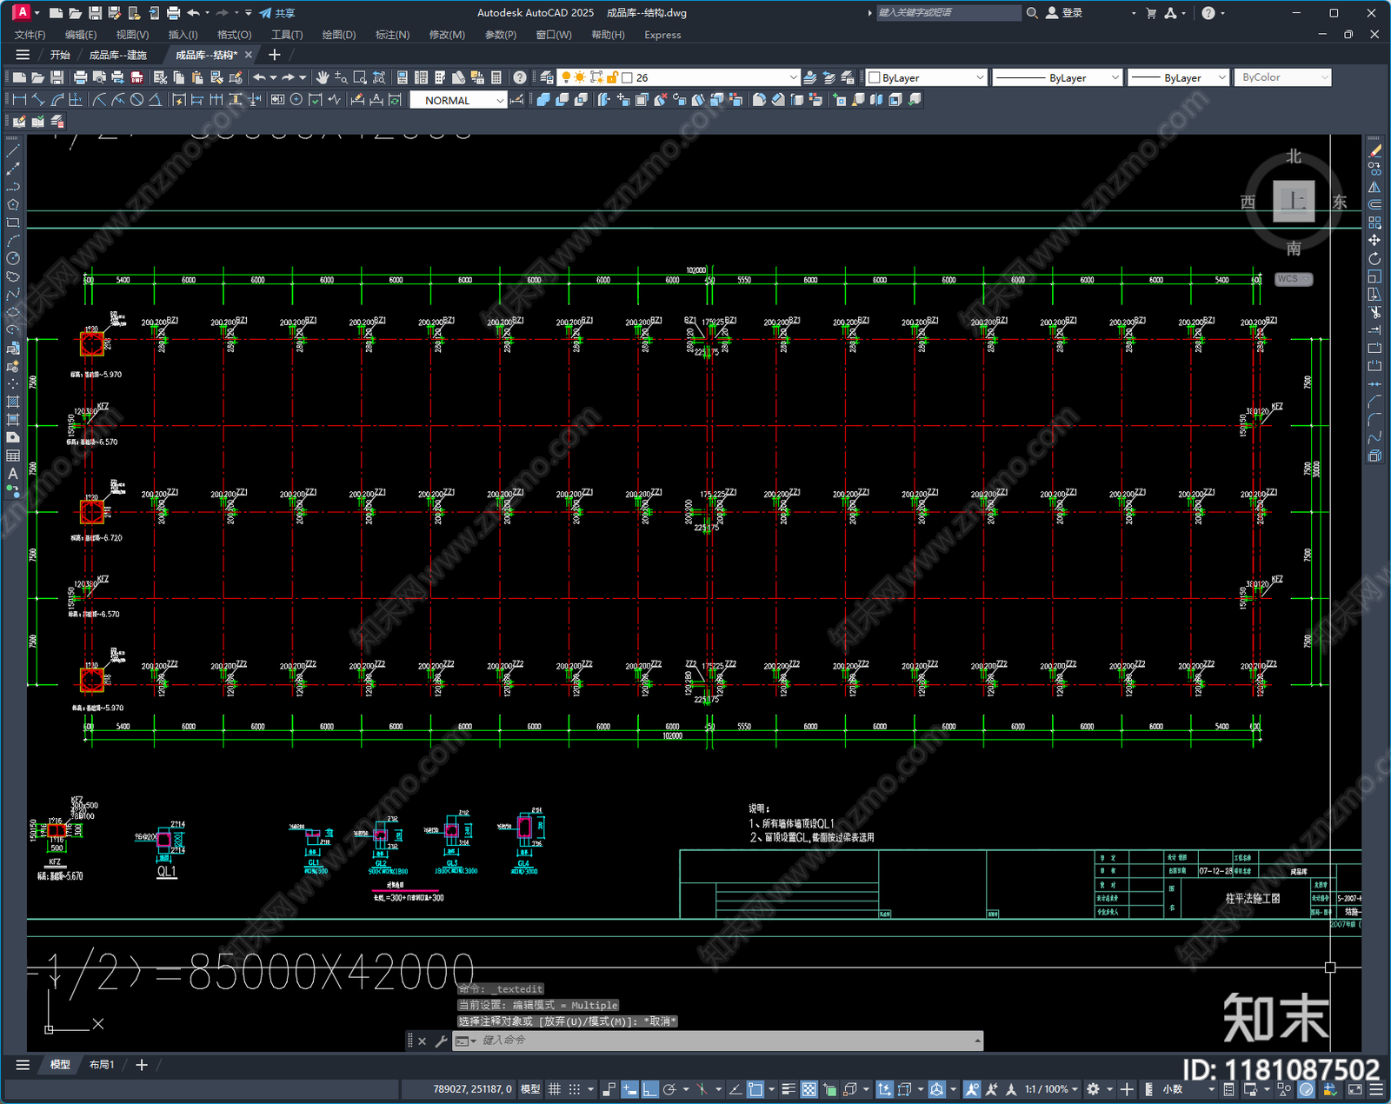
Task: Click the Workspace switching gear icon
Action: [1094, 1089]
